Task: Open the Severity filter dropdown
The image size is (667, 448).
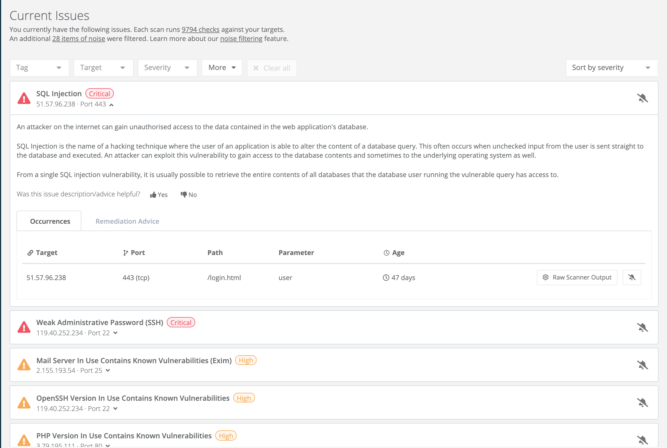Action: coord(167,68)
